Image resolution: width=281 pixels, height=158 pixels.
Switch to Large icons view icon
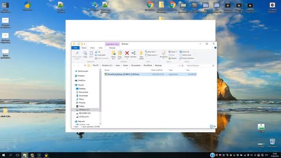click(x=215, y=126)
